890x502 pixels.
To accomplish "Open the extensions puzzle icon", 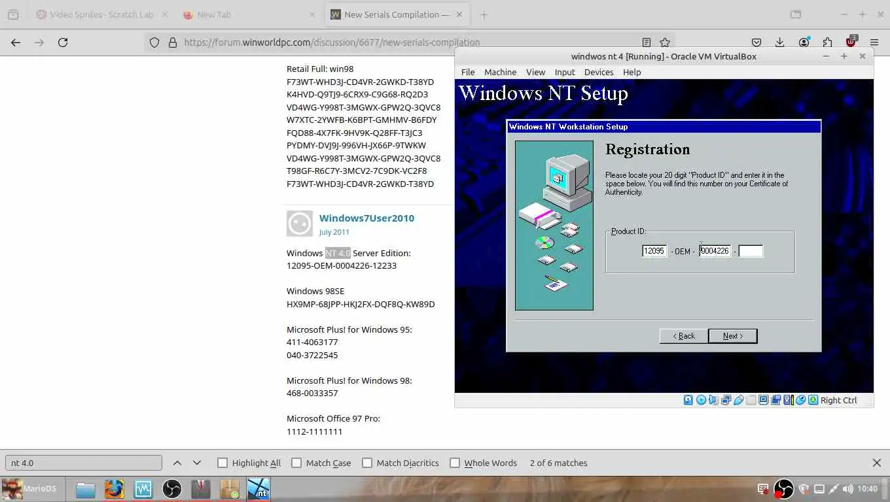I will pos(827,42).
